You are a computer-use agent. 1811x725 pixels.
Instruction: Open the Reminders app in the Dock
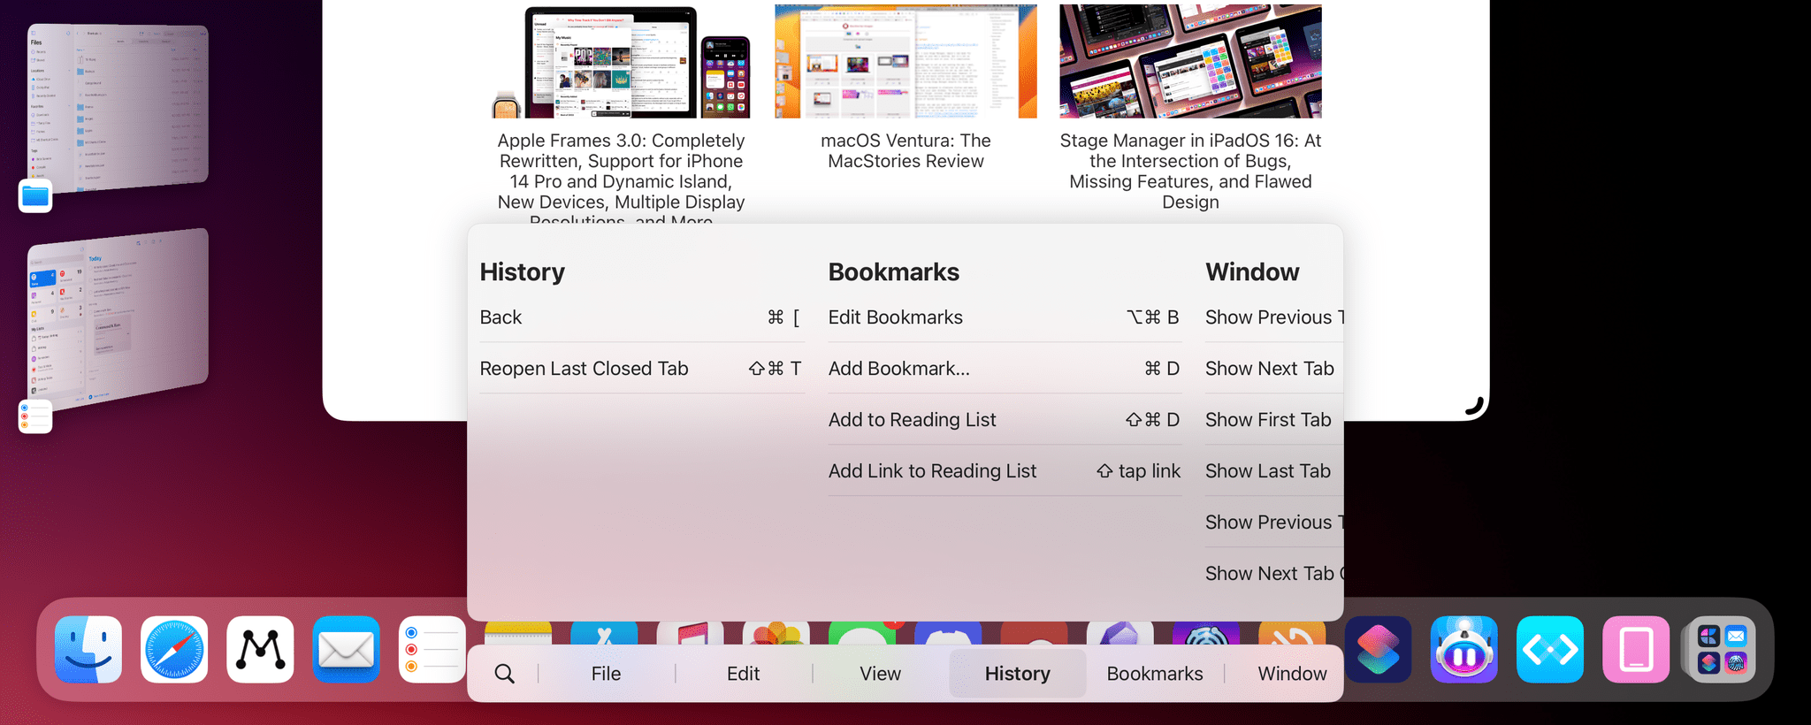pos(432,649)
